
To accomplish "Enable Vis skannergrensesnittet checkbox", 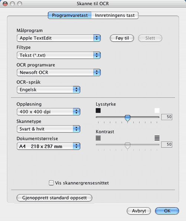I will (51, 183).
